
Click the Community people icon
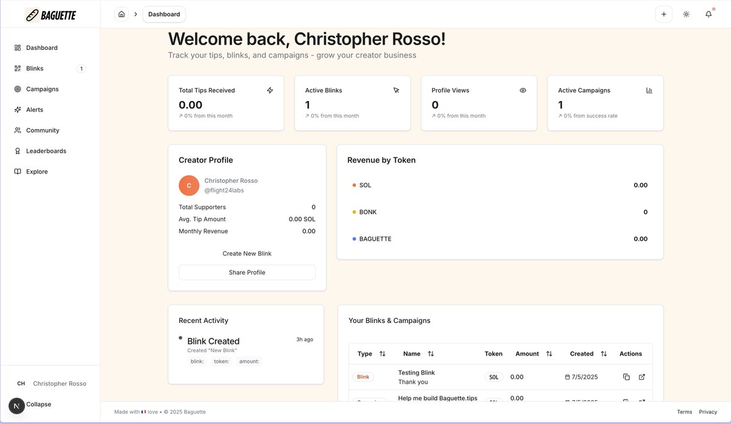(x=18, y=130)
